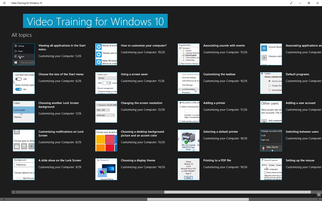Click Task Manager in the taskbar context menu
This screenshot has height=201, width=322.
pos(187,85)
